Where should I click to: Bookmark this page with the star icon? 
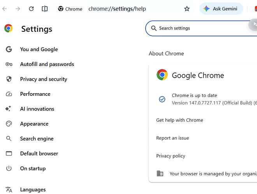click(x=187, y=9)
